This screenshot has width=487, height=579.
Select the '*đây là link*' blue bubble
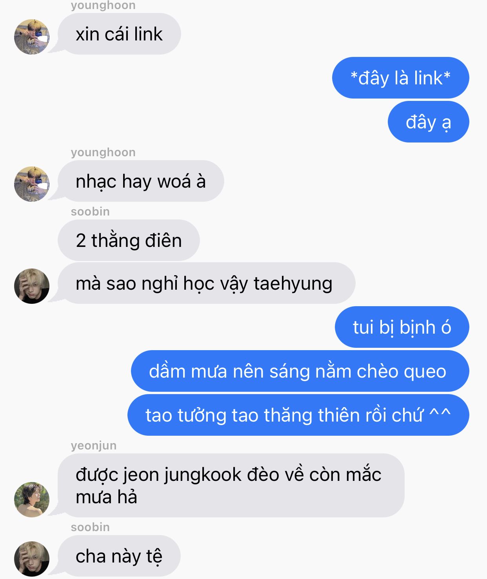coord(400,78)
